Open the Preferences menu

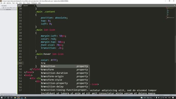34,3
